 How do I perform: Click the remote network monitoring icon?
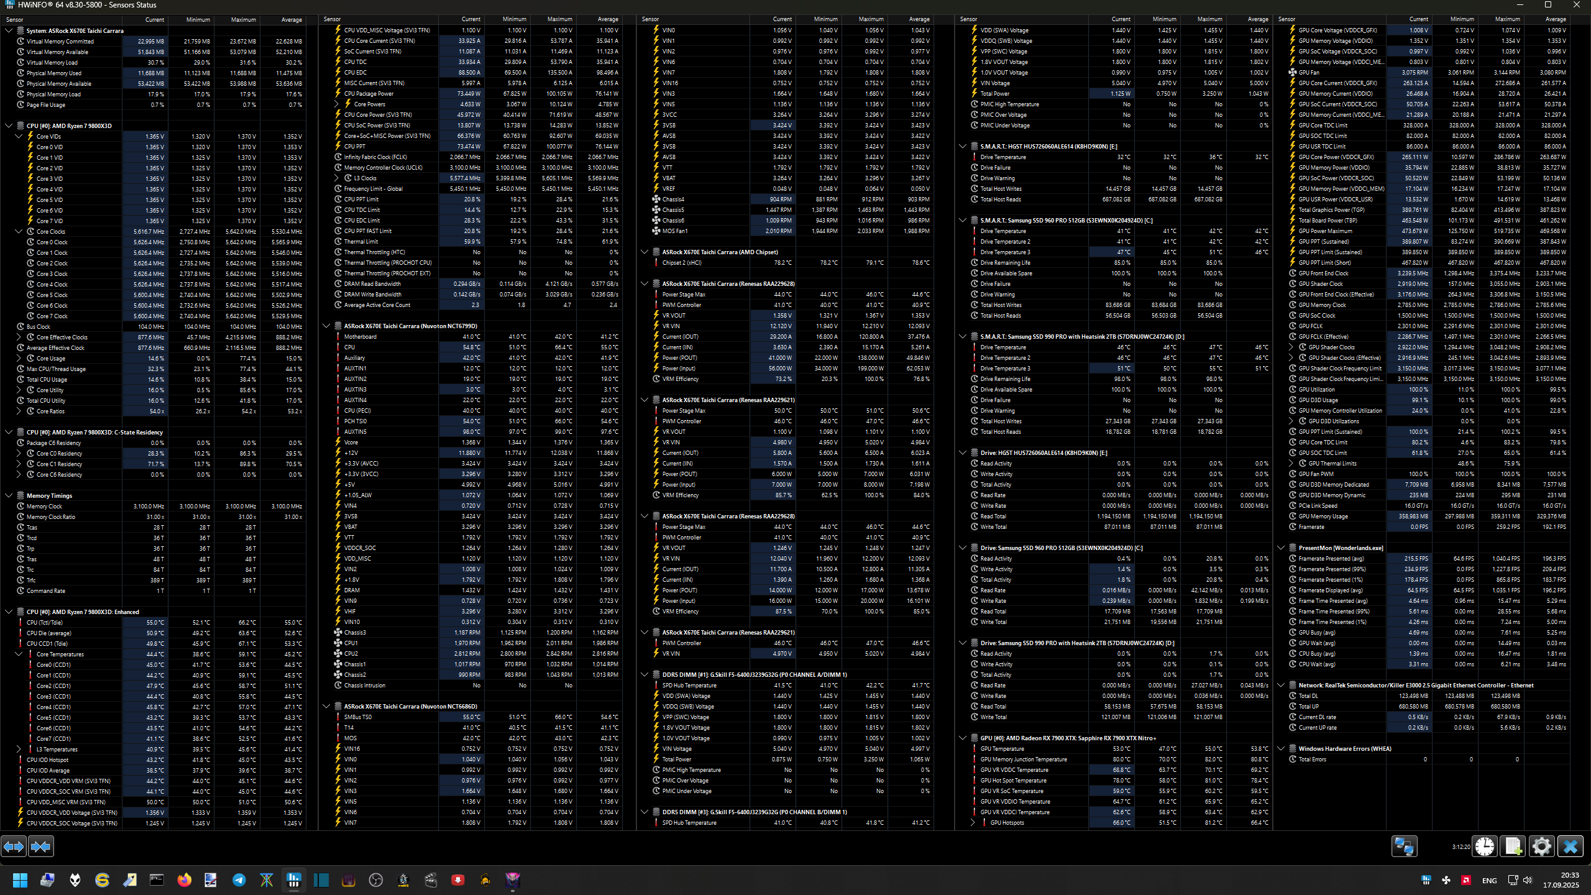(1404, 847)
